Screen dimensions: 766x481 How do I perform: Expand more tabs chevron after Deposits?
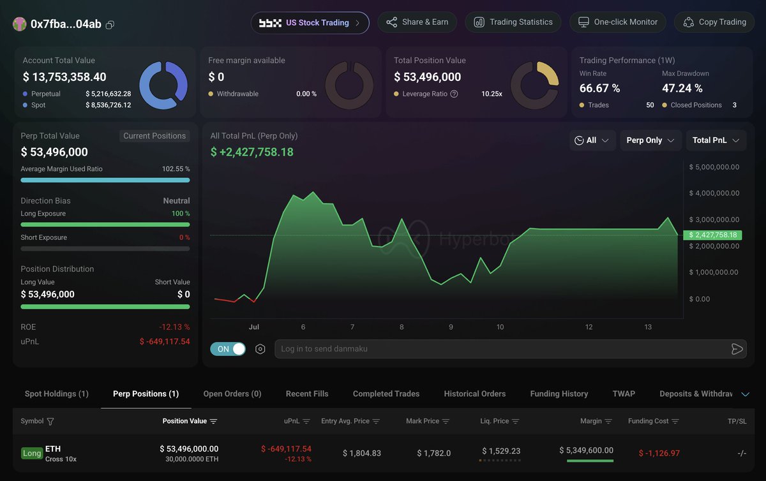tap(745, 394)
